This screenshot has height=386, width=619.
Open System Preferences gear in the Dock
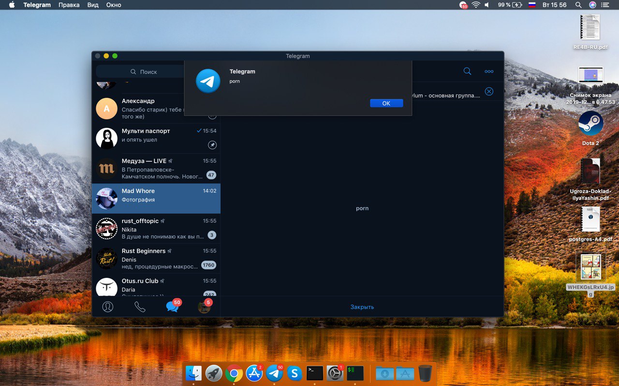click(x=335, y=373)
